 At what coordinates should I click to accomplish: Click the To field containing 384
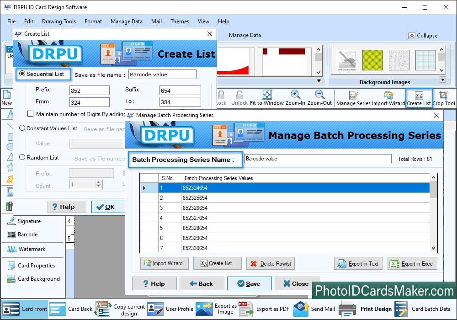tap(180, 102)
